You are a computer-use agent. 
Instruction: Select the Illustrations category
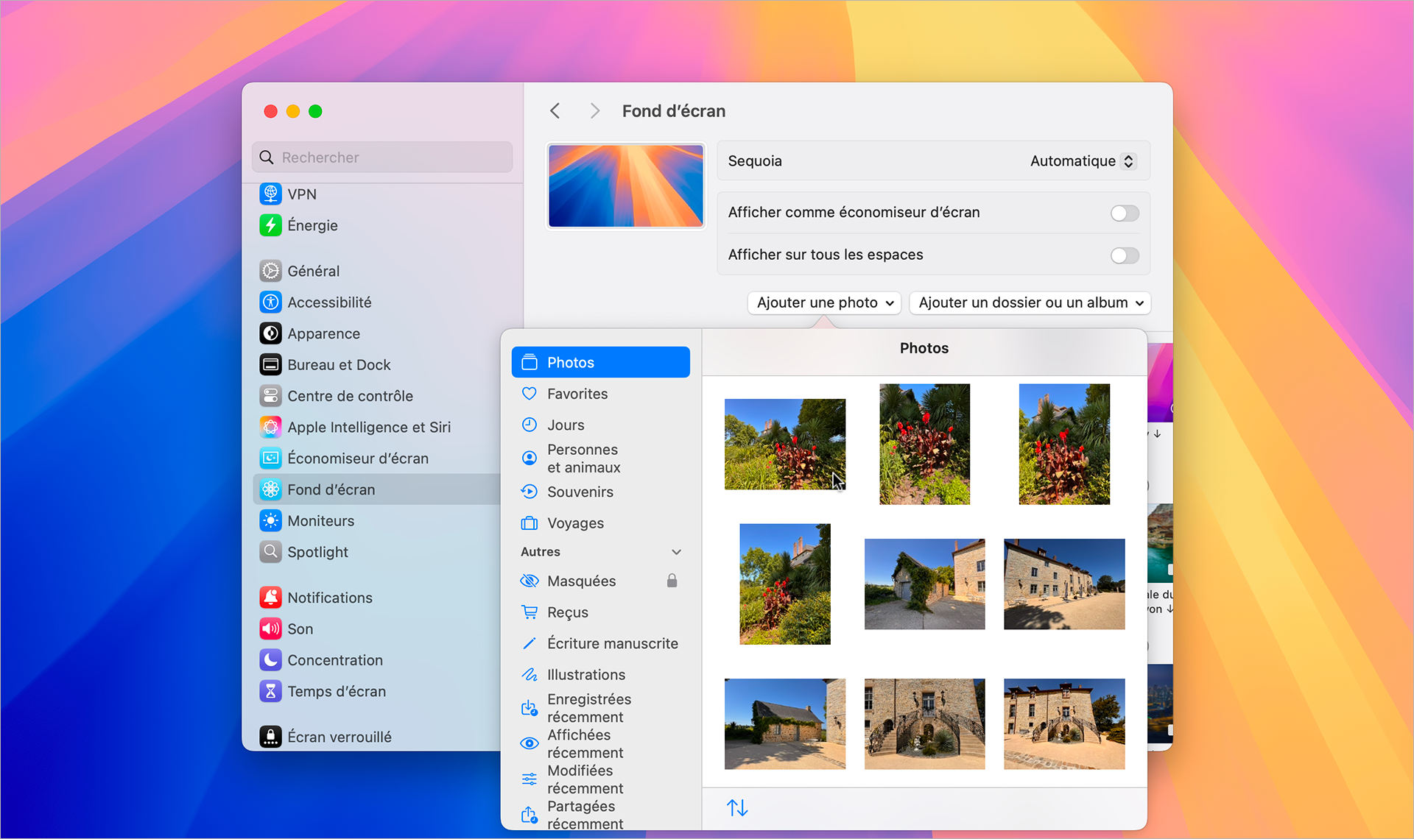pos(584,674)
